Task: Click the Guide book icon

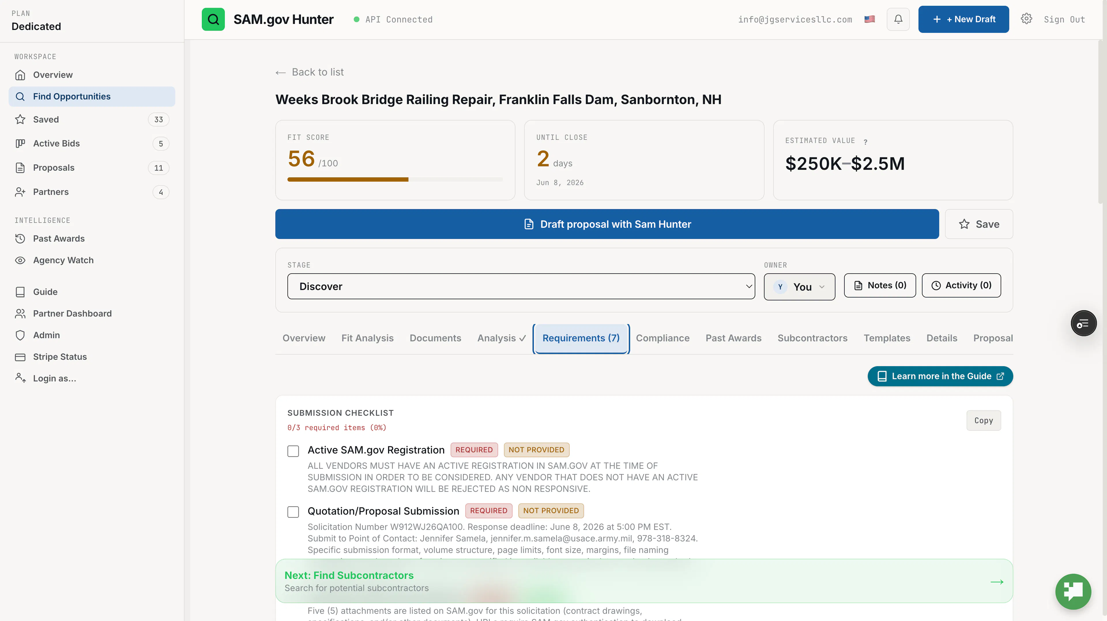Action: tap(20, 292)
